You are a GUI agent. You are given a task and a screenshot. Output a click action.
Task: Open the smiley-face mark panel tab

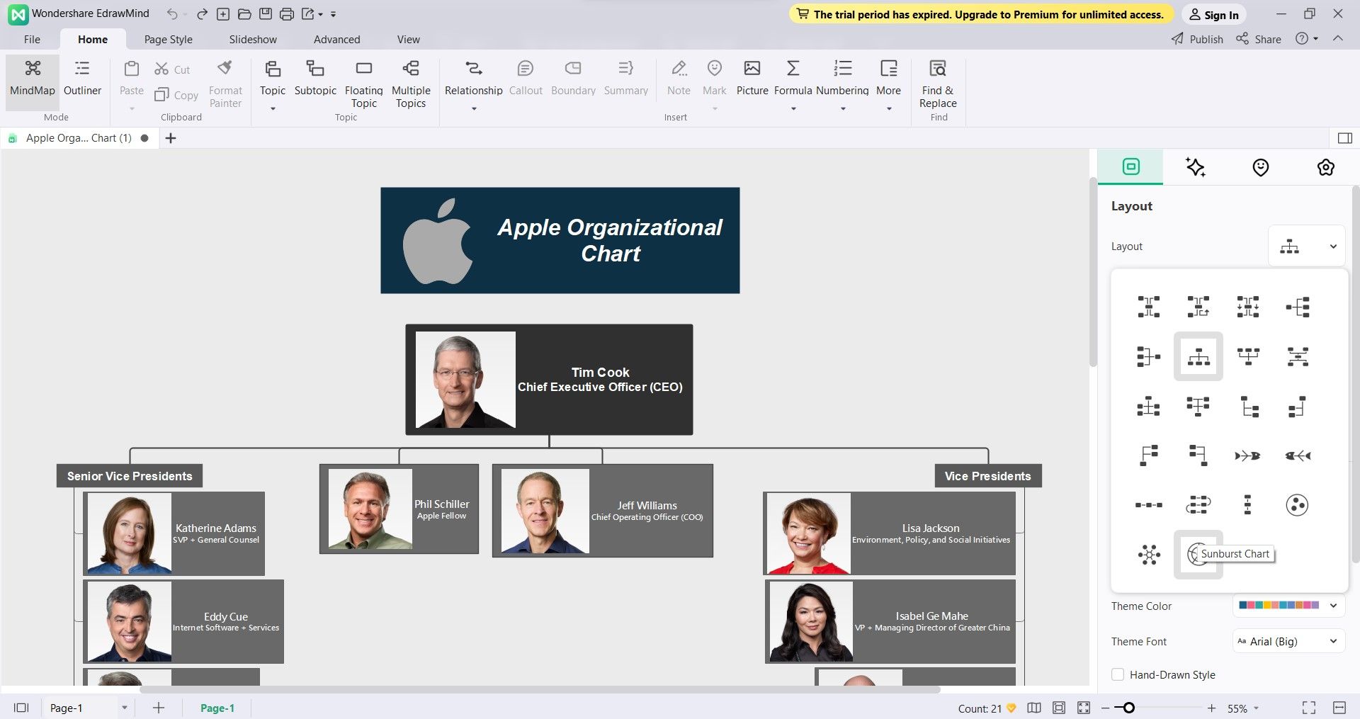click(x=1261, y=167)
